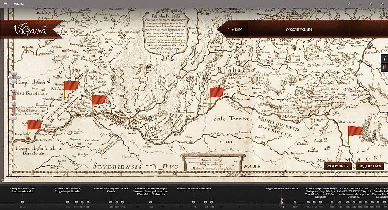Select the 1657 timeline marker
Viewport: 388px width, 210px height.
(x=295, y=202)
